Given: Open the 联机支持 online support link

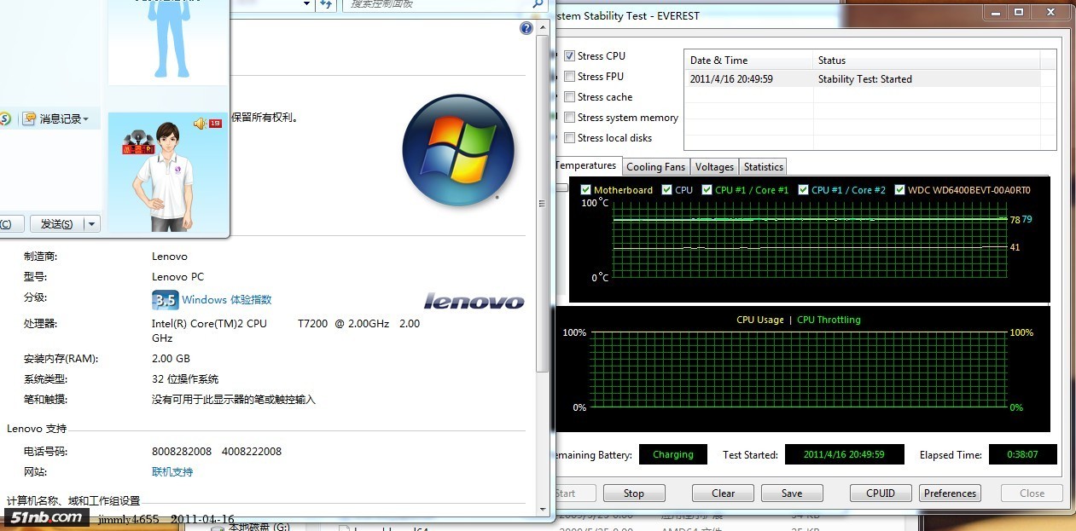Looking at the screenshot, I should [x=172, y=472].
